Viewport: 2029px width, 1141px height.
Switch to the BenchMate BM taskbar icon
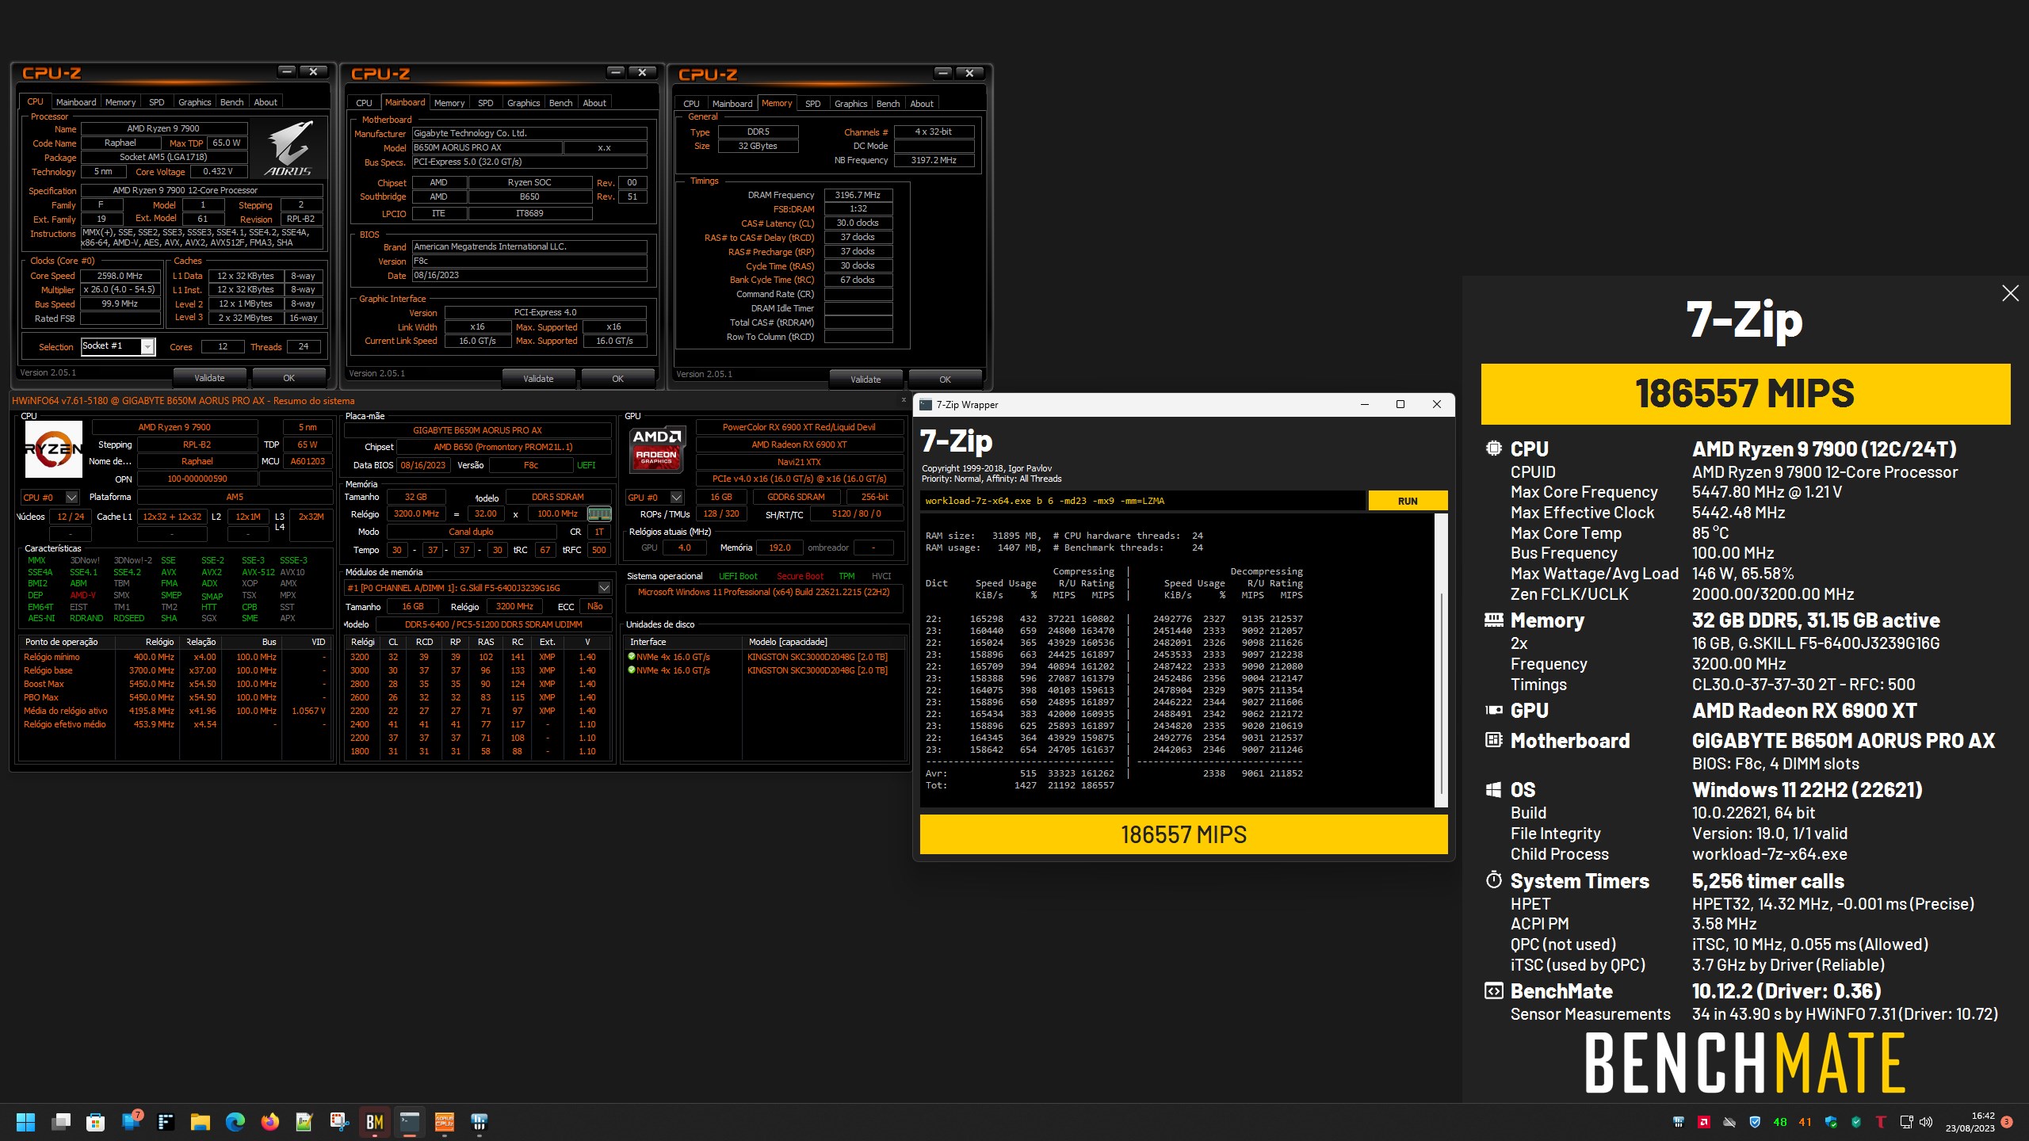point(375,1122)
